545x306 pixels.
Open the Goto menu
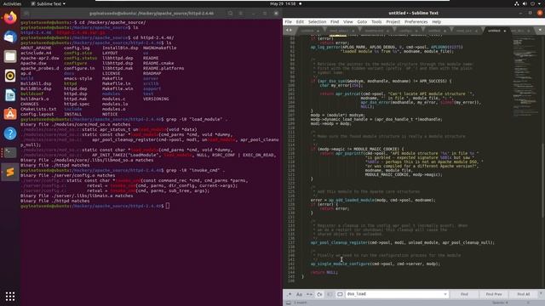(x=362, y=21)
